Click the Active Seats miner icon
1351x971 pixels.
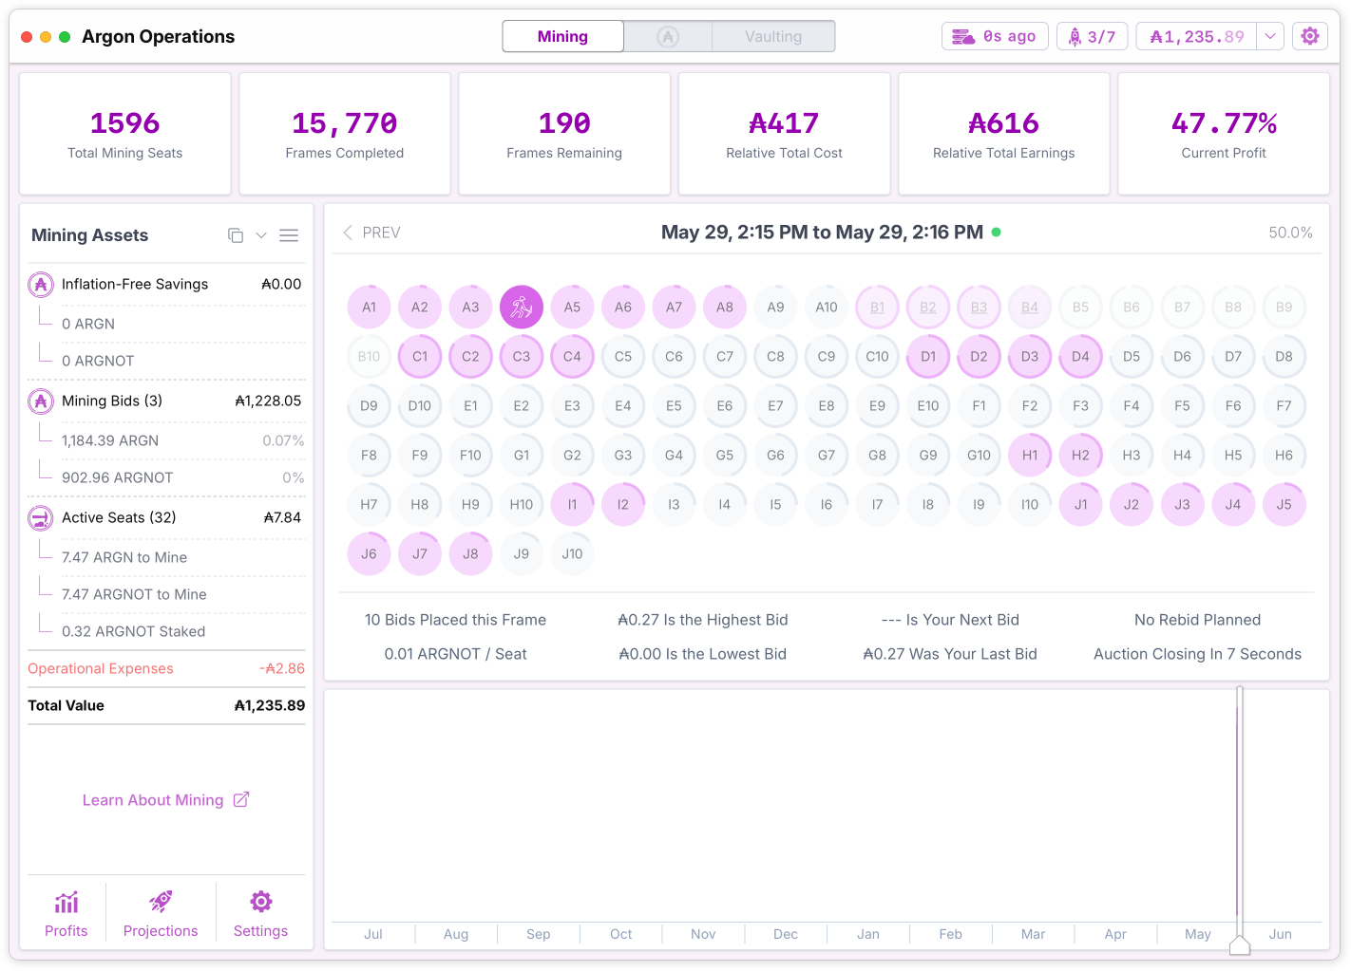(41, 518)
